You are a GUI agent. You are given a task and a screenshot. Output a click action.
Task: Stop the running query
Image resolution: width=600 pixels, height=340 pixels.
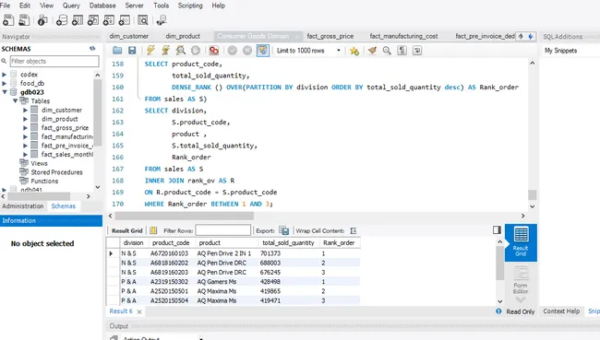pos(196,51)
